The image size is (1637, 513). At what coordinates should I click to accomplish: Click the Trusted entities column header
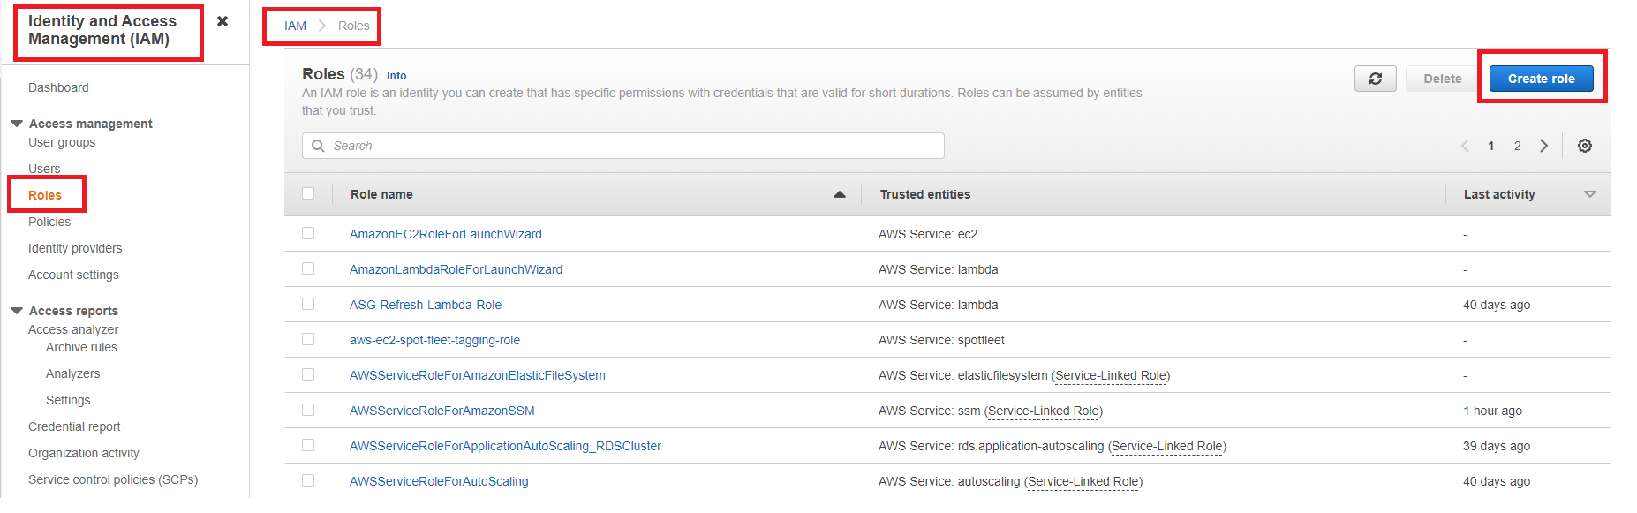(x=925, y=194)
